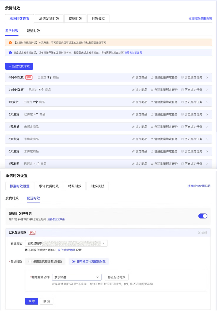Click the 保存 button
The image size is (217, 311).
32,301
